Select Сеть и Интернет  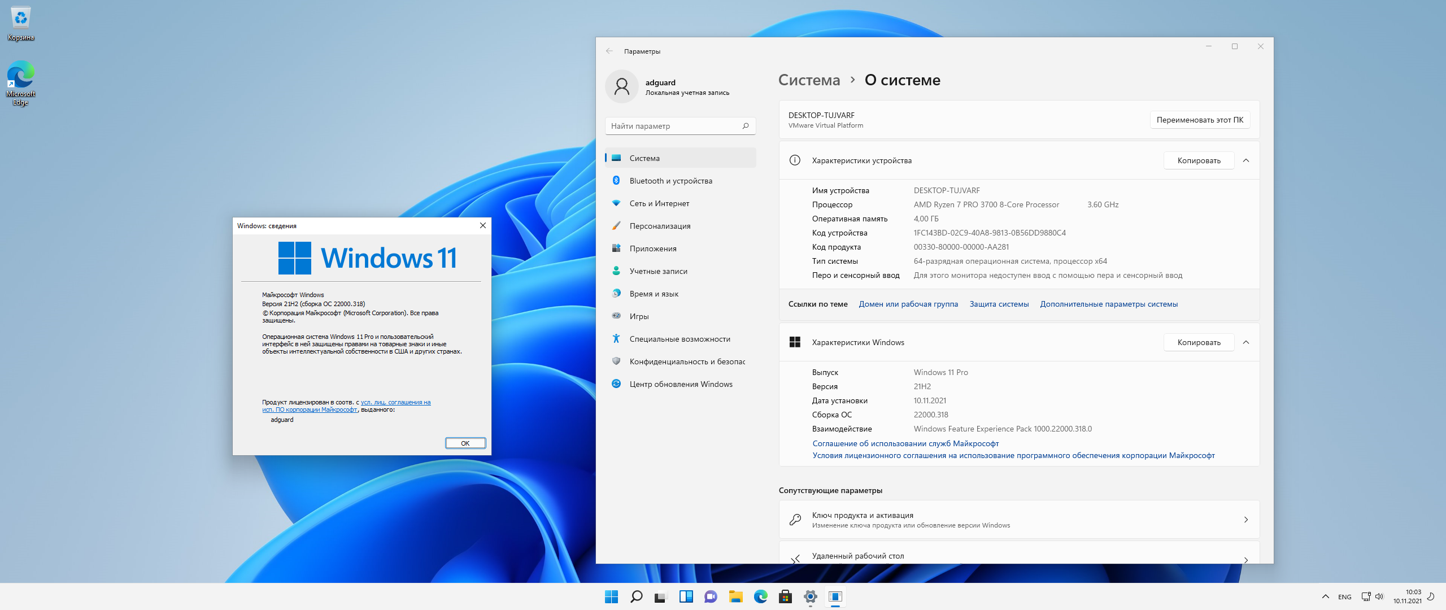(681, 203)
